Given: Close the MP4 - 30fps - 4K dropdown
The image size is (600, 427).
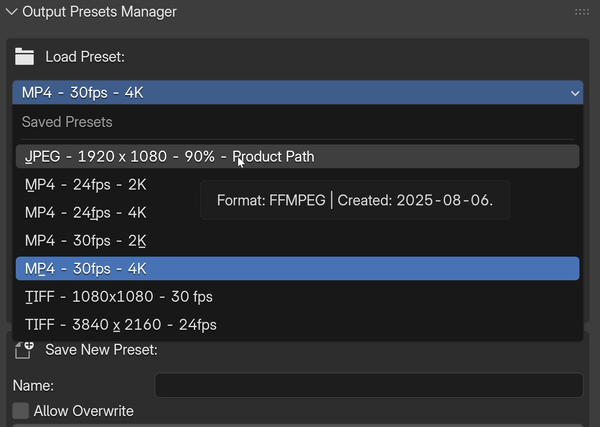Looking at the screenshot, I should click(298, 92).
